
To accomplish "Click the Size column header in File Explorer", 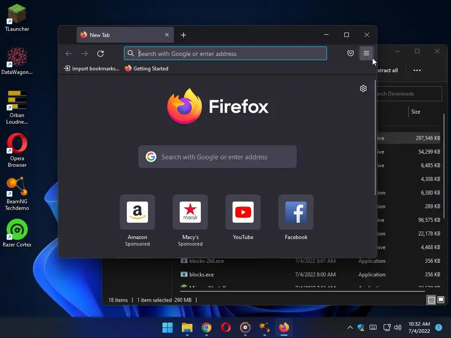I will [x=416, y=112].
